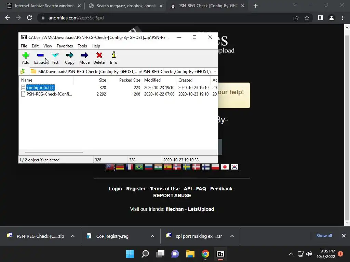The width and height of the screenshot is (350, 262).
Task: Go back in Chrome
Action: tap(8, 18)
